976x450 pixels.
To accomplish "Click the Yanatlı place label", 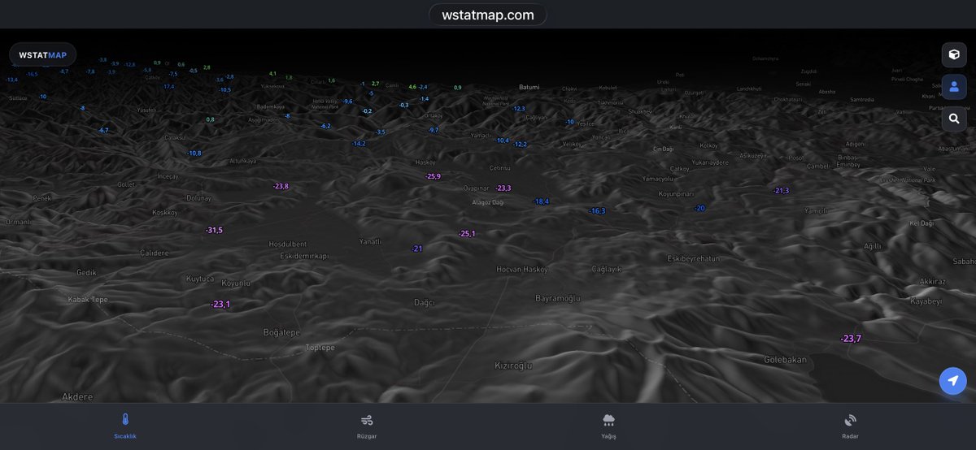I will point(371,242).
